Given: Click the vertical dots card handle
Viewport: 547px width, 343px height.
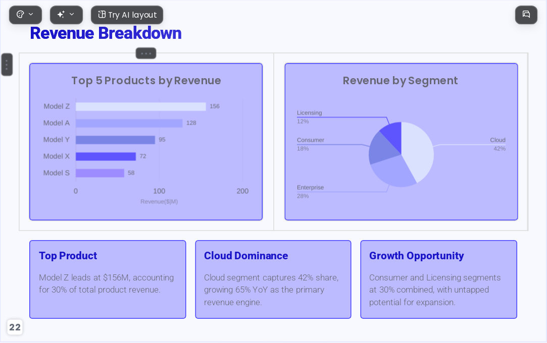Looking at the screenshot, I should coord(7,65).
